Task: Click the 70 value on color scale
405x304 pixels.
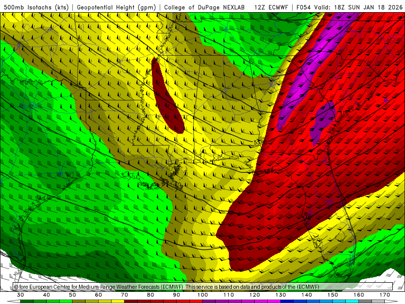Action: [125, 295]
